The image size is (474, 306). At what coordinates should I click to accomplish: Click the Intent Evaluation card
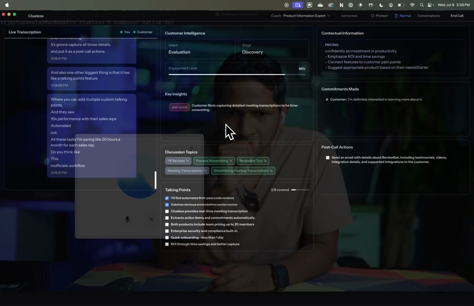200,49
